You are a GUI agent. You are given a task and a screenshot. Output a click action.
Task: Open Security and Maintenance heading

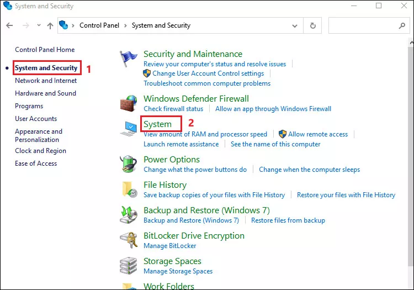pos(193,54)
